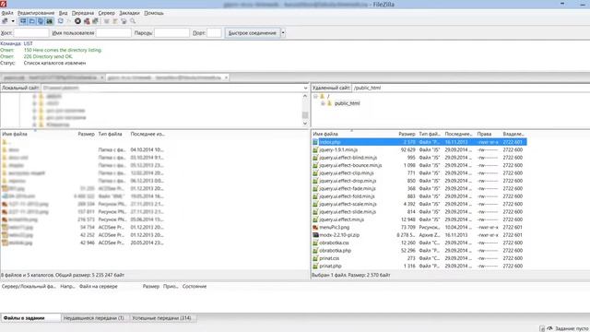590x332 pixels.
Task: Click the index.php file icon
Action: click(315, 142)
